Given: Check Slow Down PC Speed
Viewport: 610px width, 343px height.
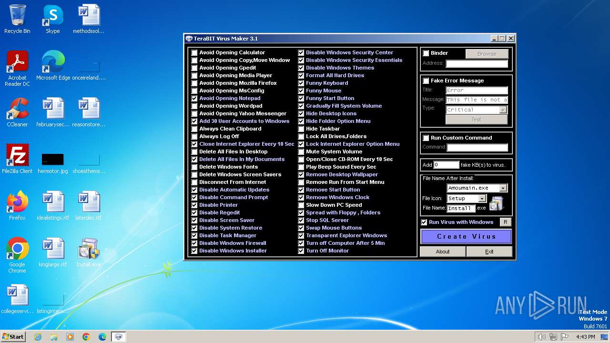Looking at the screenshot, I should [301, 205].
